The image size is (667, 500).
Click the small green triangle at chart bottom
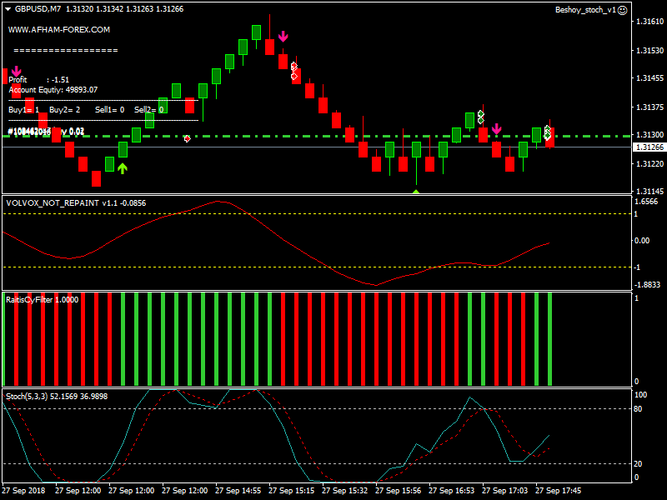[x=416, y=192]
